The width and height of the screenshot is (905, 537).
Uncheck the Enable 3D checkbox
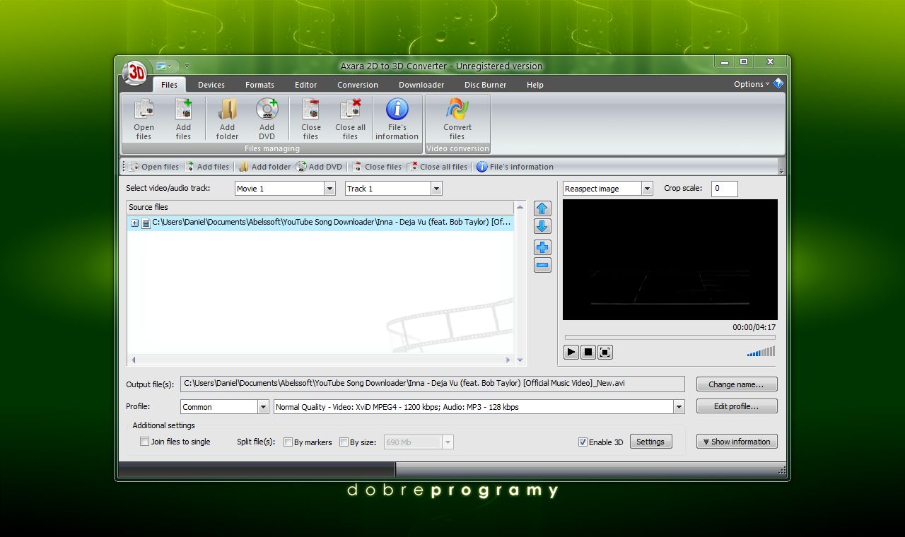(x=583, y=442)
